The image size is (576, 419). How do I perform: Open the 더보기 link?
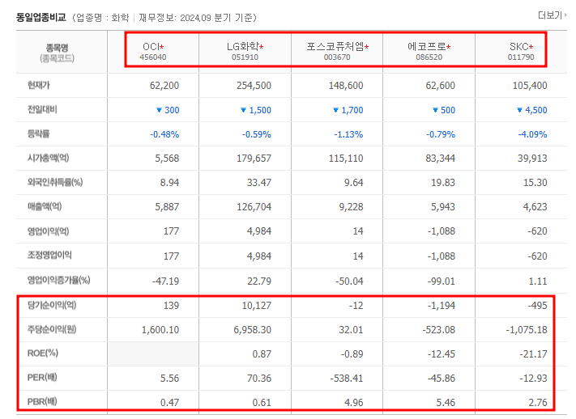[552, 15]
